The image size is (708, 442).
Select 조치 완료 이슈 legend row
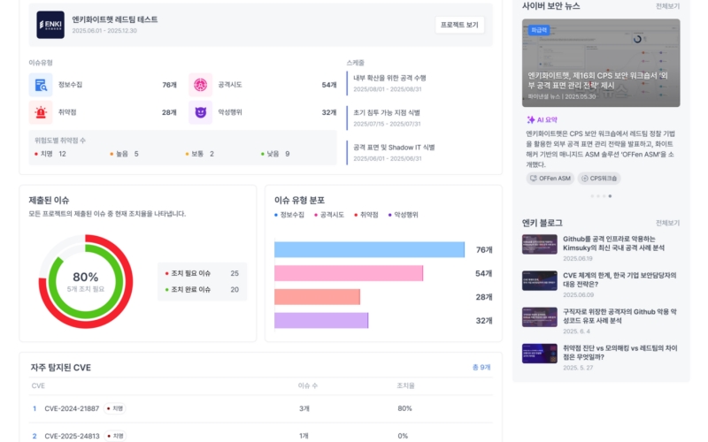click(203, 290)
